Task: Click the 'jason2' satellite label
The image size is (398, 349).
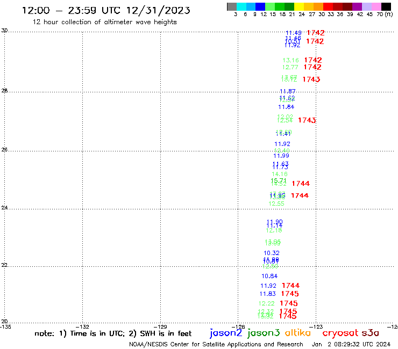Action: [x=226, y=333]
